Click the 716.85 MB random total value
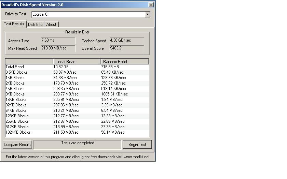This screenshot has width=287, height=179. (110, 67)
